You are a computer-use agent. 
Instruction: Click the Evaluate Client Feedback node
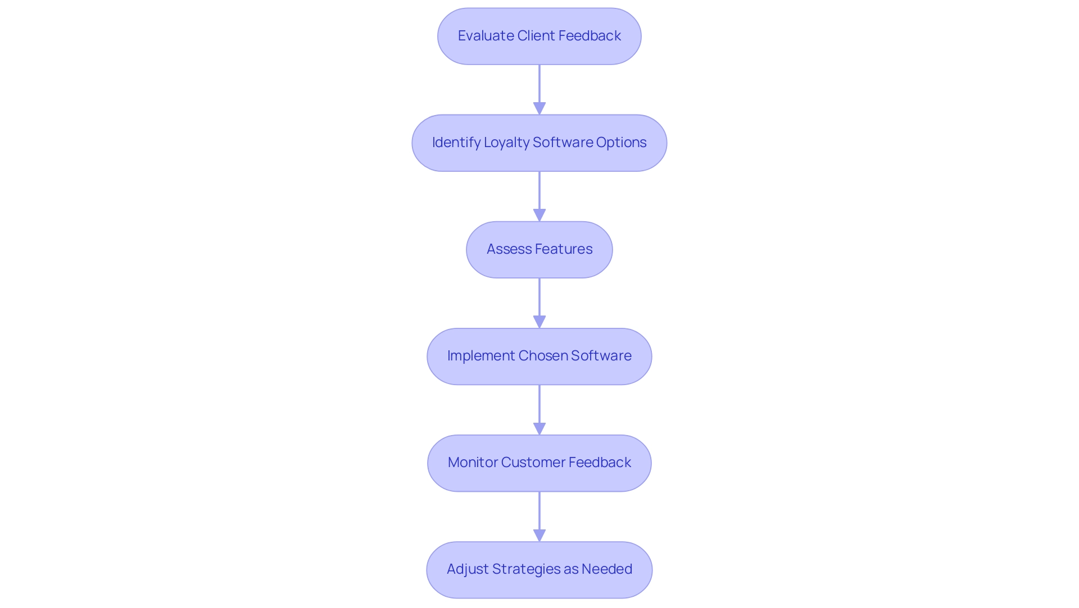click(539, 35)
